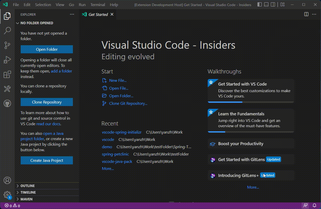Viewport: 321px width, 209px height.
Task: Toggle primary side bar layout icon
Action: tap(260, 5)
